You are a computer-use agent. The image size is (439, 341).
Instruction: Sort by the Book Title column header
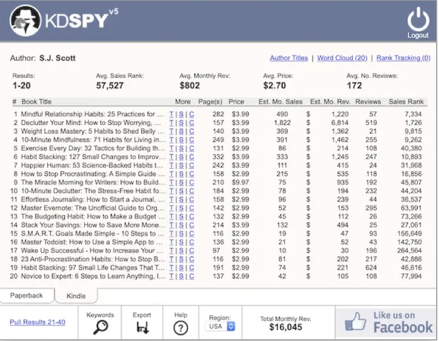click(36, 101)
